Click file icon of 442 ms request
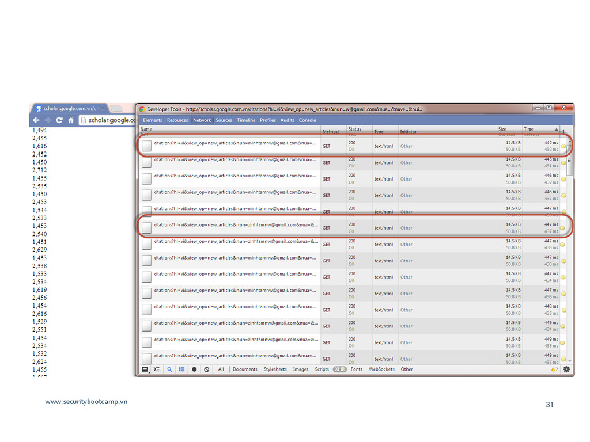The height and width of the screenshot is (442, 590). [x=147, y=146]
